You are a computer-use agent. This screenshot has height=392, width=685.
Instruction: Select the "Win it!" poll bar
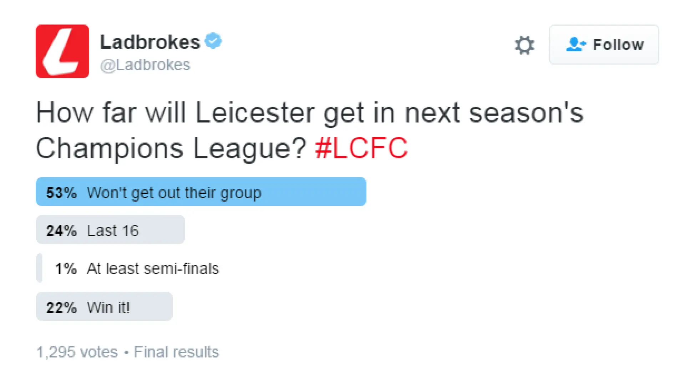104,306
